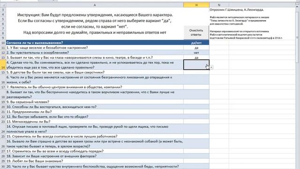Select question "5. В детстве Вы были так же смелы"
Viewport: 300px width, 169px height.
(x=95, y=72)
